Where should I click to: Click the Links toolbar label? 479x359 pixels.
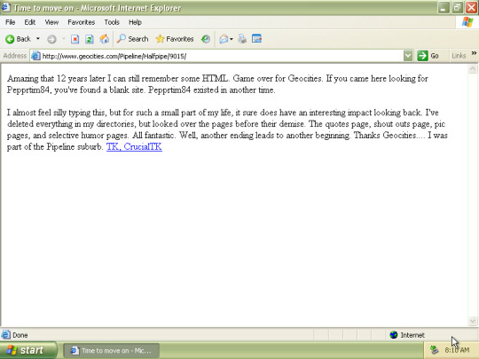click(x=459, y=56)
